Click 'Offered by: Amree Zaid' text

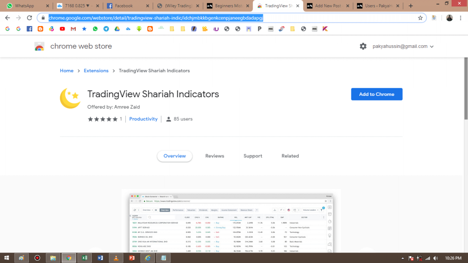click(x=113, y=107)
